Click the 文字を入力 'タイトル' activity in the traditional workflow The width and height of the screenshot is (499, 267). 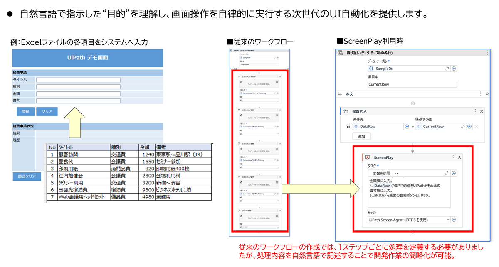[x=259, y=88]
